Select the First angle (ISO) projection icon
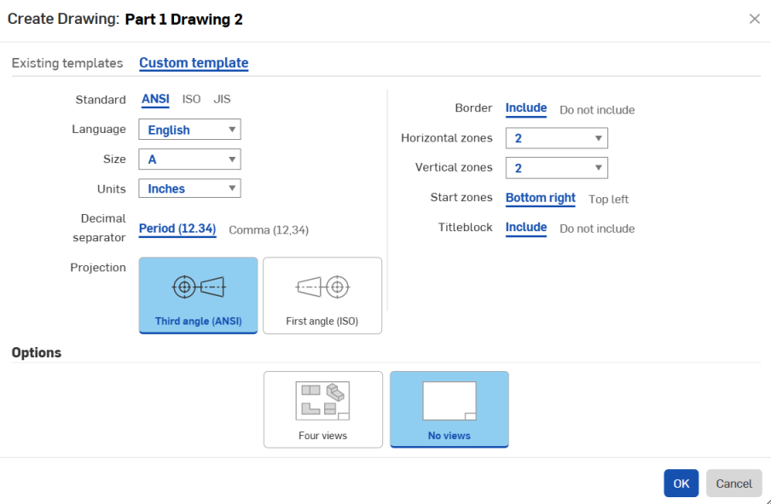 pos(322,294)
